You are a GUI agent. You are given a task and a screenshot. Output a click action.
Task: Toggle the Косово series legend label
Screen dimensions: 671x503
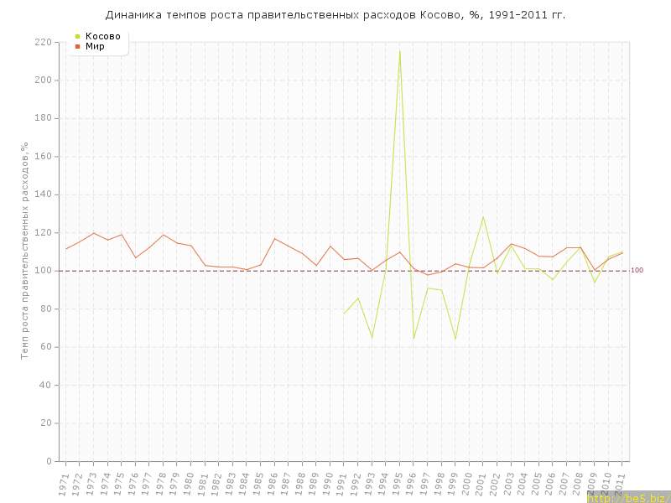click(x=102, y=36)
